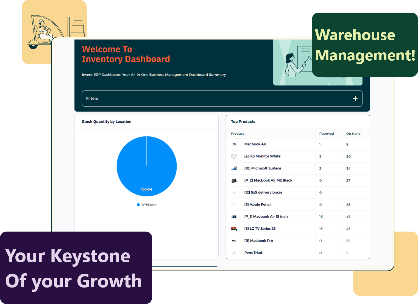418x304 pixels.
Task: Click the 5x5 delivery boxes icon
Action: pos(234,193)
